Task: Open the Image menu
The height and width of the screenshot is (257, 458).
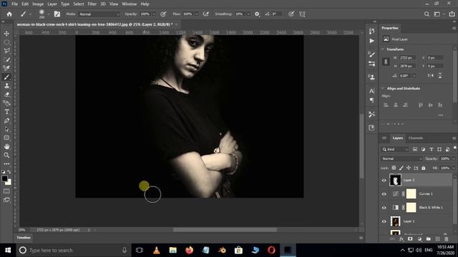Action: (38, 4)
